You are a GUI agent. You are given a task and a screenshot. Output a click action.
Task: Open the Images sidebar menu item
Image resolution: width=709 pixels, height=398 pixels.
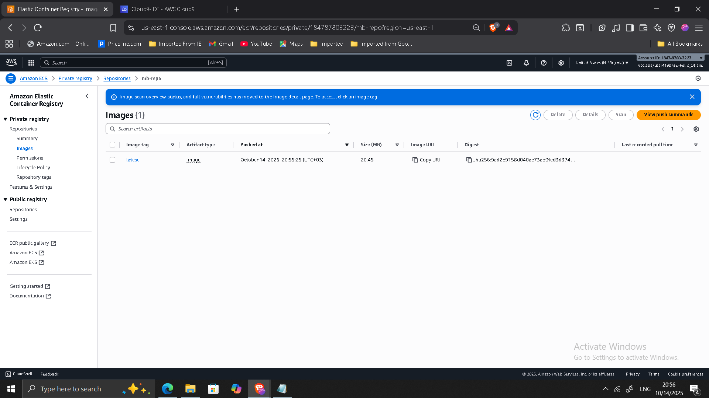[x=25, y=148]
